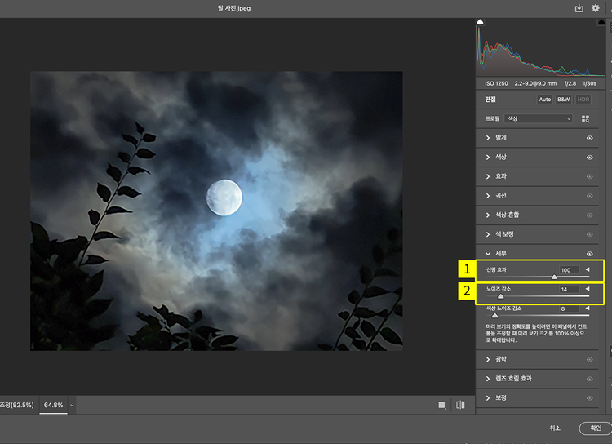The height and width of the screenshot is (444, 612).
Task: Convert to black and white with B&W button
Action: click(564, 100)
